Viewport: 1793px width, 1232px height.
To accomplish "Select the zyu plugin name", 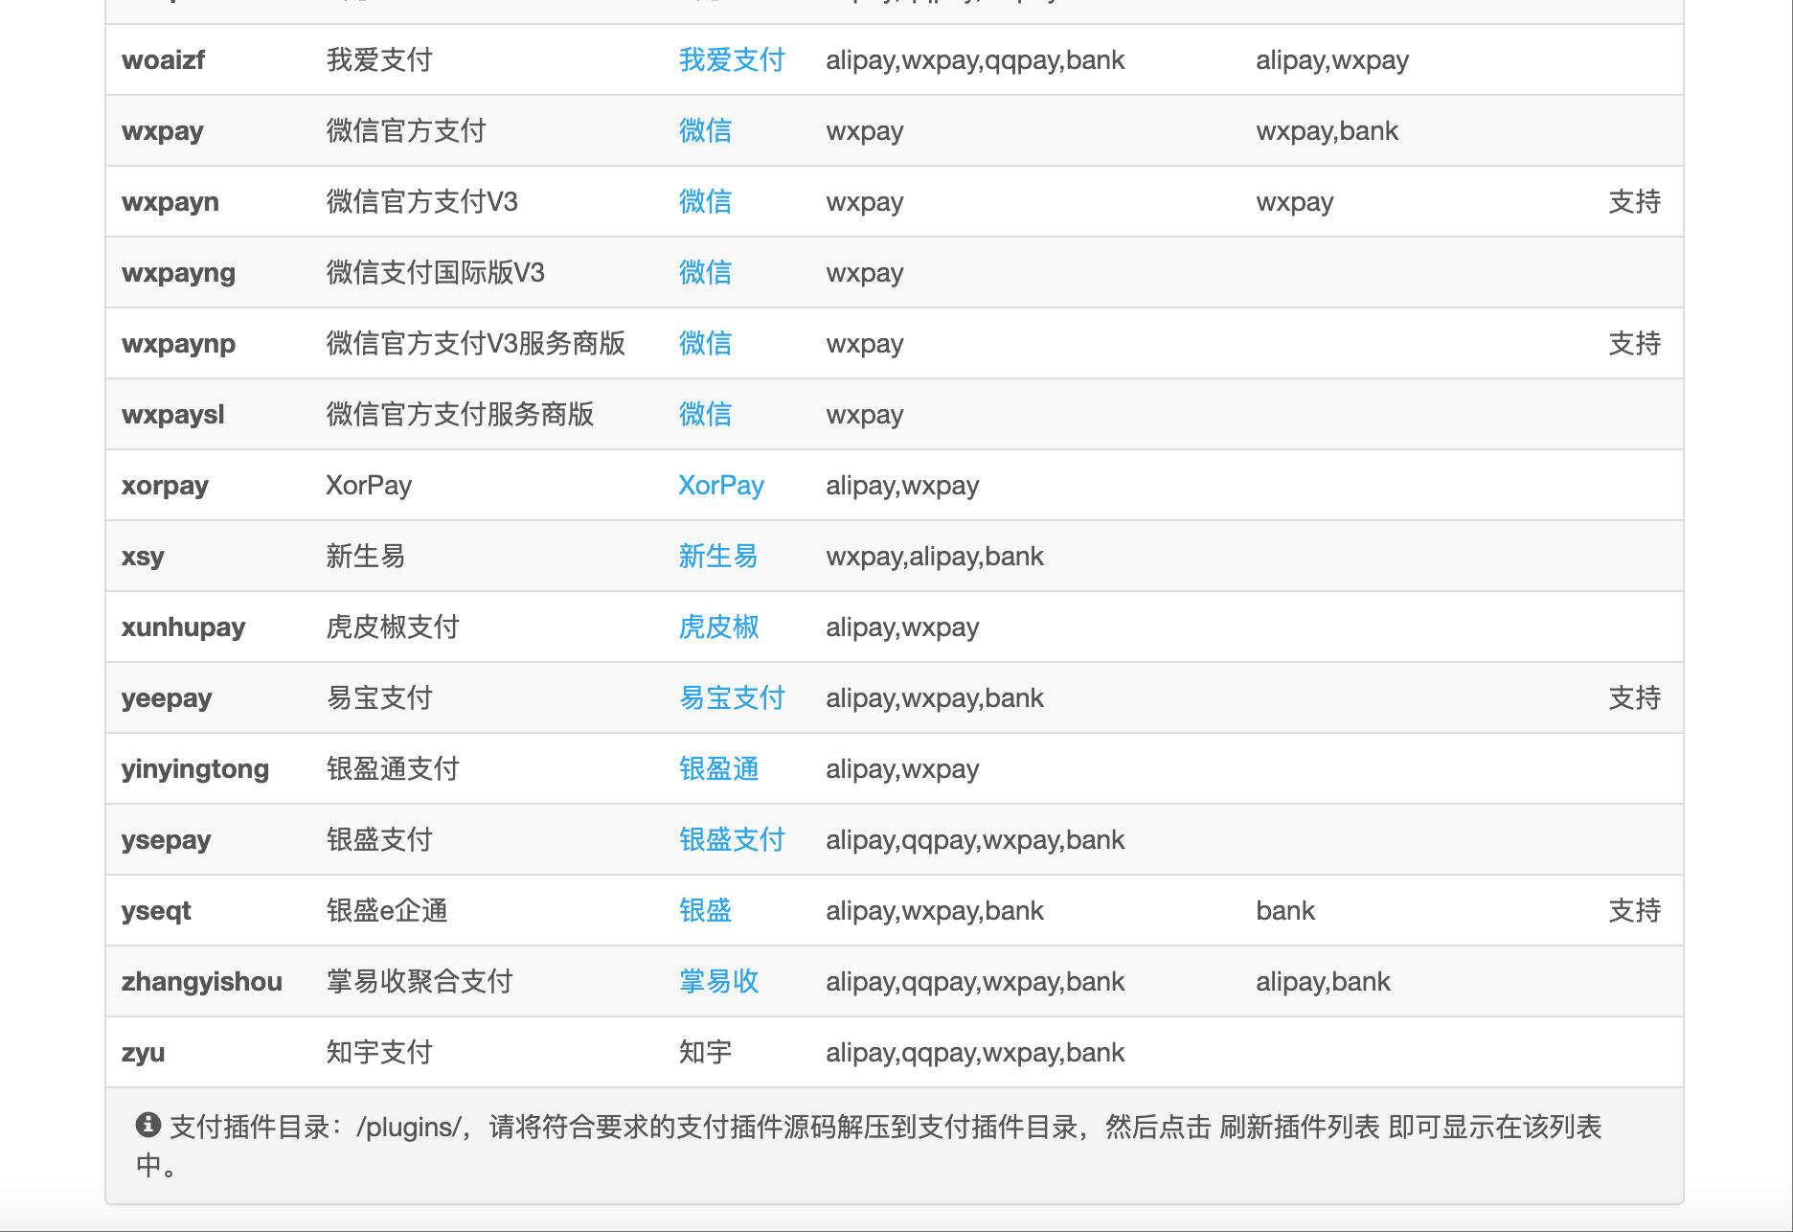I will click(143, 1053).
